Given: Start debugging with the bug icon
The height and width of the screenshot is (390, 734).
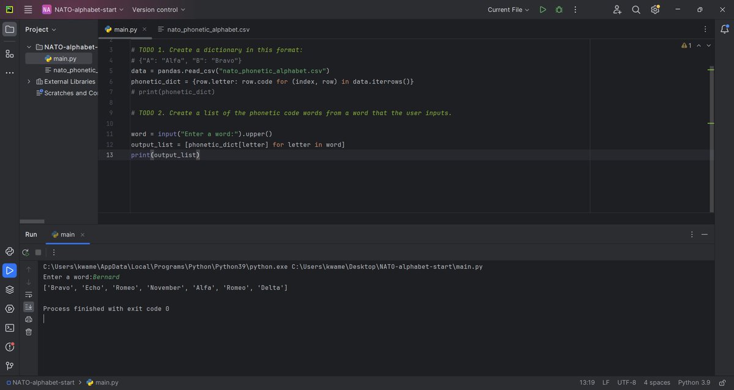Looking at the screenshot, I should pyautogui.click(x=558, y=10).
